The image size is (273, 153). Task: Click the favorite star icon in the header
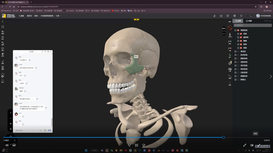point(221,16)
